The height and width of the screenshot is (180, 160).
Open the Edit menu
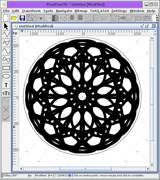16,11
